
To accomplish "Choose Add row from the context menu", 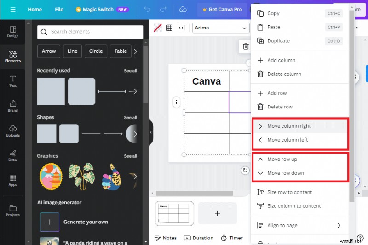I will tap(300, 93).
